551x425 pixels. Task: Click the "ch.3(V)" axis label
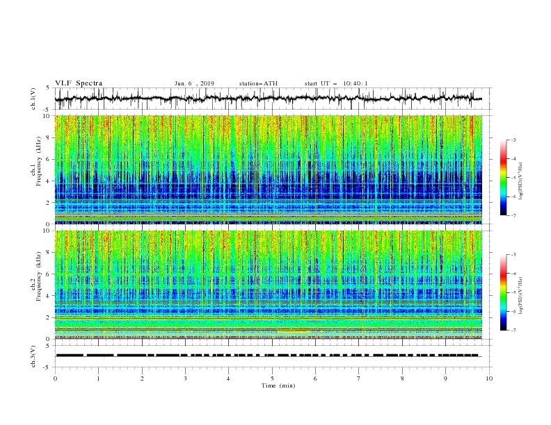point(33,356)
